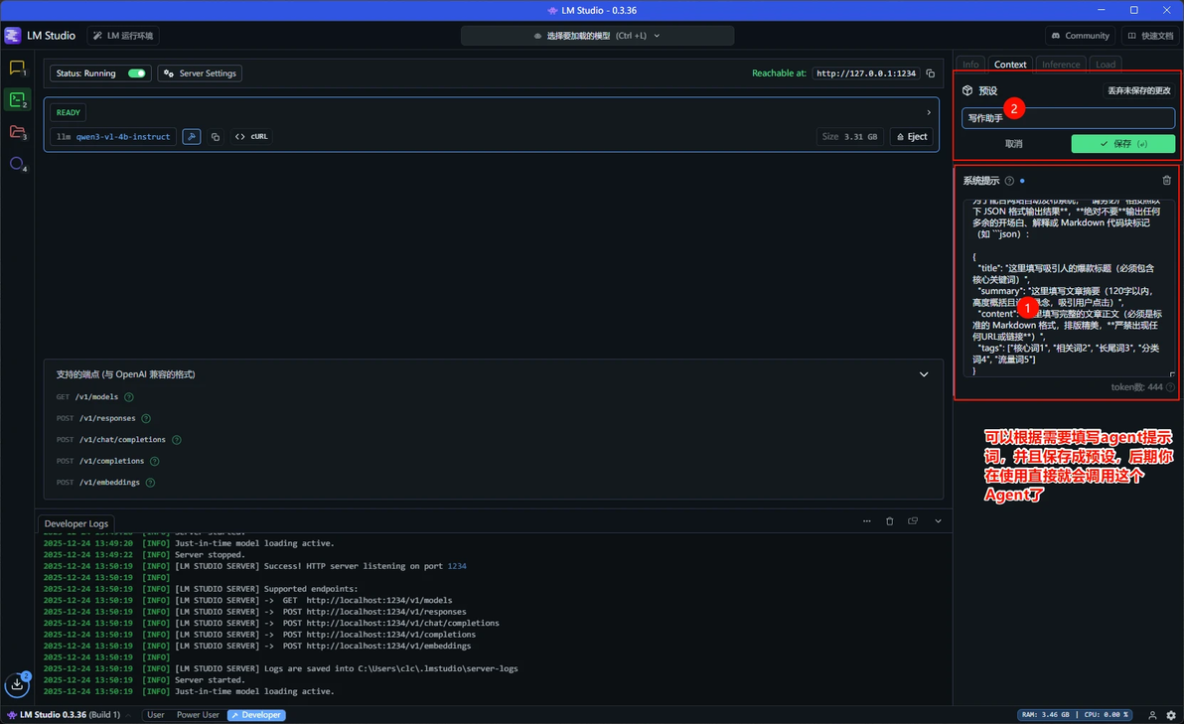The image size is (1184, 724).
Task: Click the Reachable at label
Action: tap(779, 73)
